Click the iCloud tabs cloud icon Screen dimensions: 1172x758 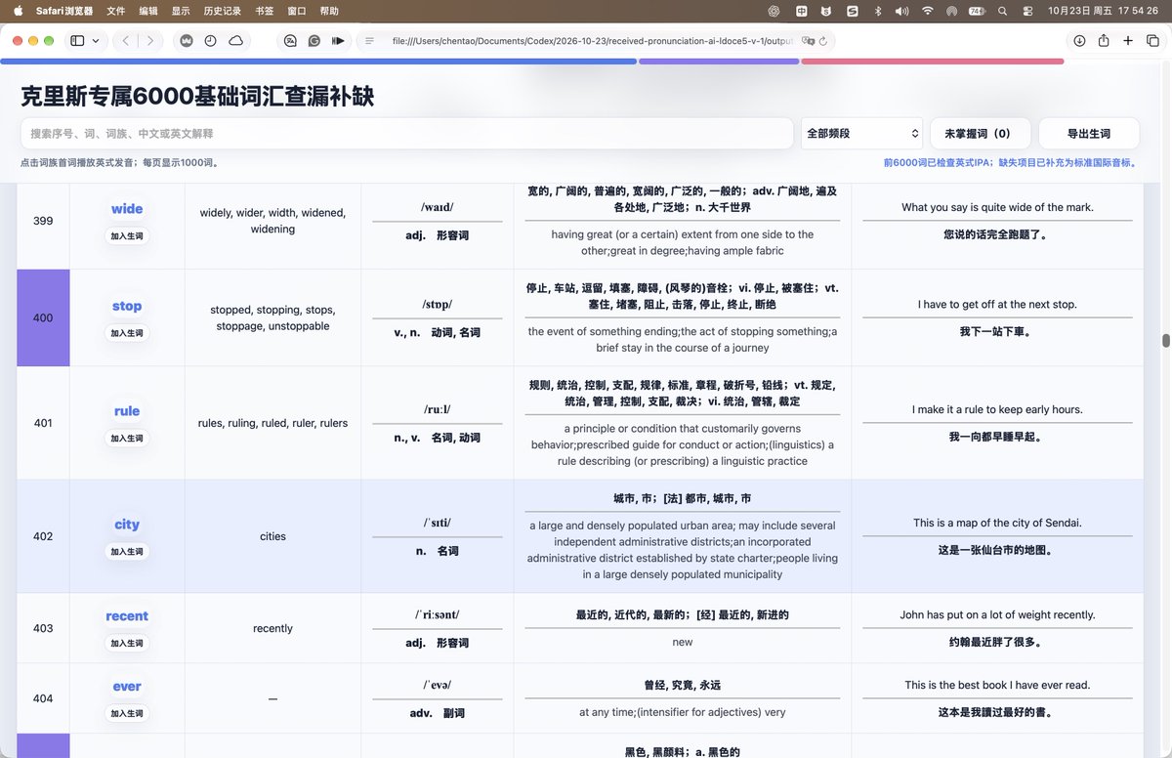(235, 41)
